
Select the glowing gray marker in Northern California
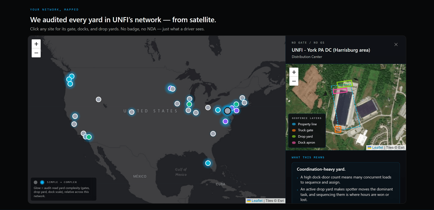(75, 116)
